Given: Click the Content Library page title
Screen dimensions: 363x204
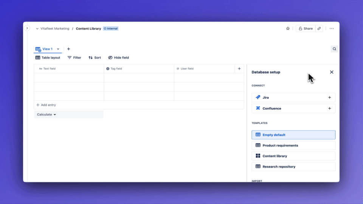Looking at the screenshot, I should (88, 29).
